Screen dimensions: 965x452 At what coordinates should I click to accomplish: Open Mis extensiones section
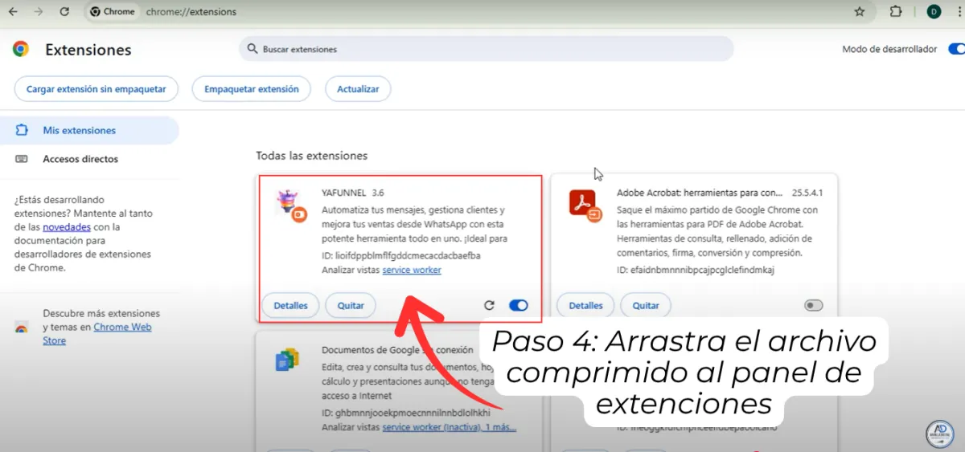(88, 130)
